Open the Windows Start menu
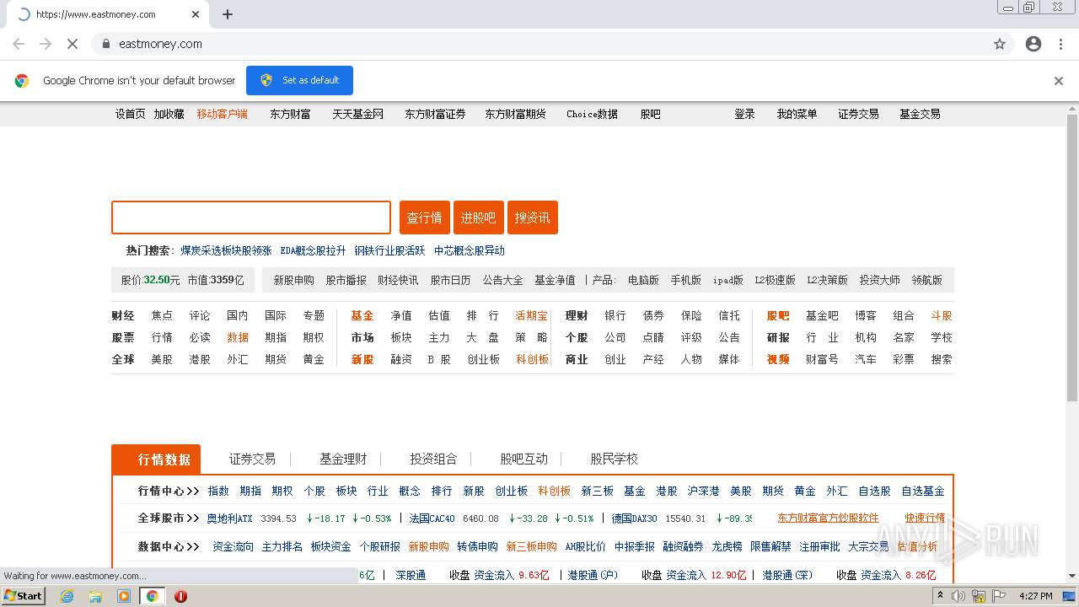 point(23,596)
